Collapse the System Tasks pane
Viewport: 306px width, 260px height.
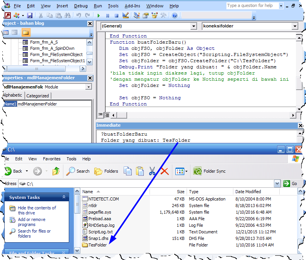(64, 197)
